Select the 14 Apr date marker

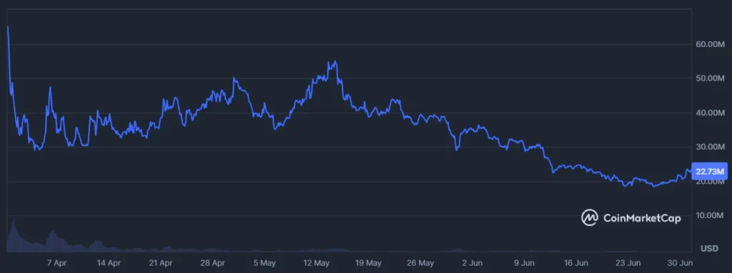tap(109, 263)
